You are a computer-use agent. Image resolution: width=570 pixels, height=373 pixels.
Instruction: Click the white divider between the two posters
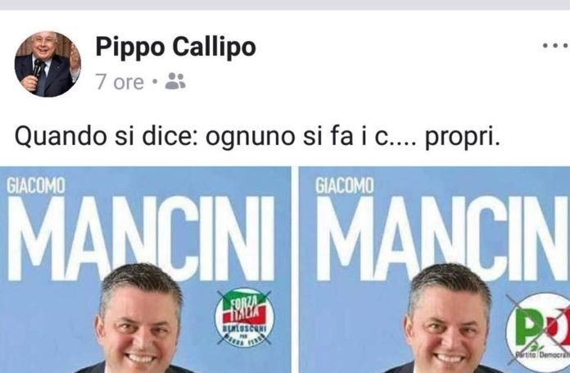(x=295, y=270)
